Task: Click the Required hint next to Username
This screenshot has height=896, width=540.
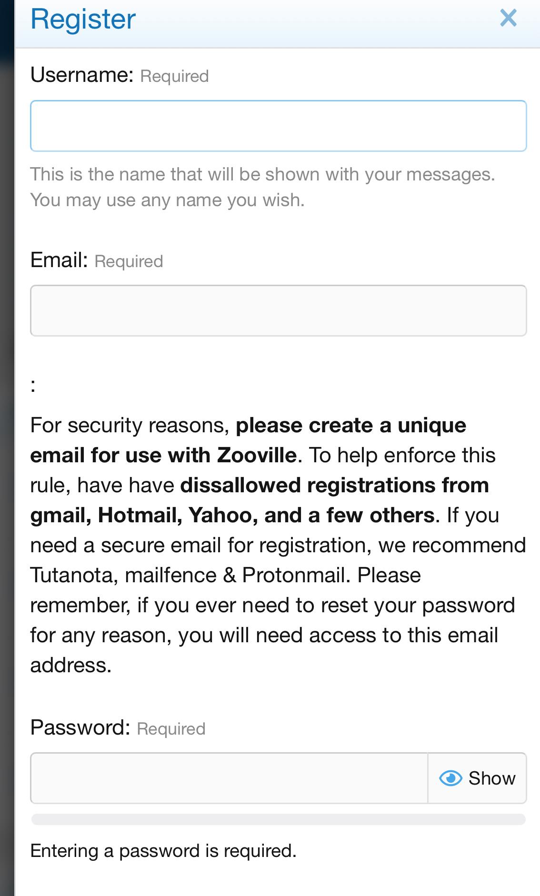Action: (174, 76)
